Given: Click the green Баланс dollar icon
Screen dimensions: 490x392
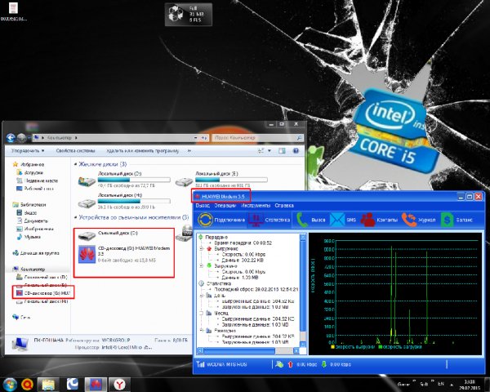Looking at the screenshot, I should (x=447, y=220).
